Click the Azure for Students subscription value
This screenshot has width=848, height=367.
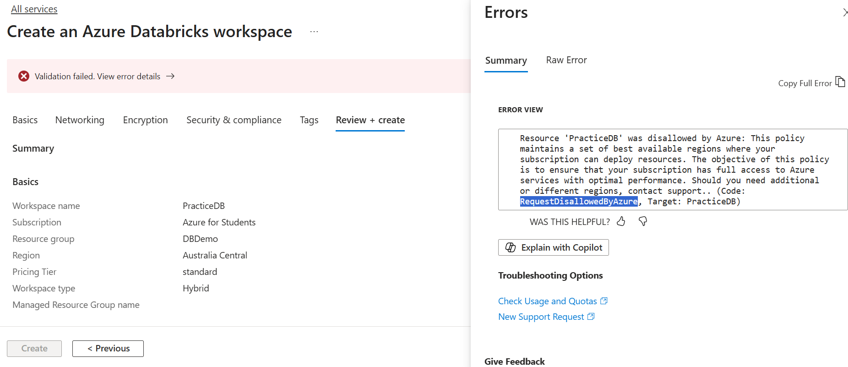coord(219,222)
